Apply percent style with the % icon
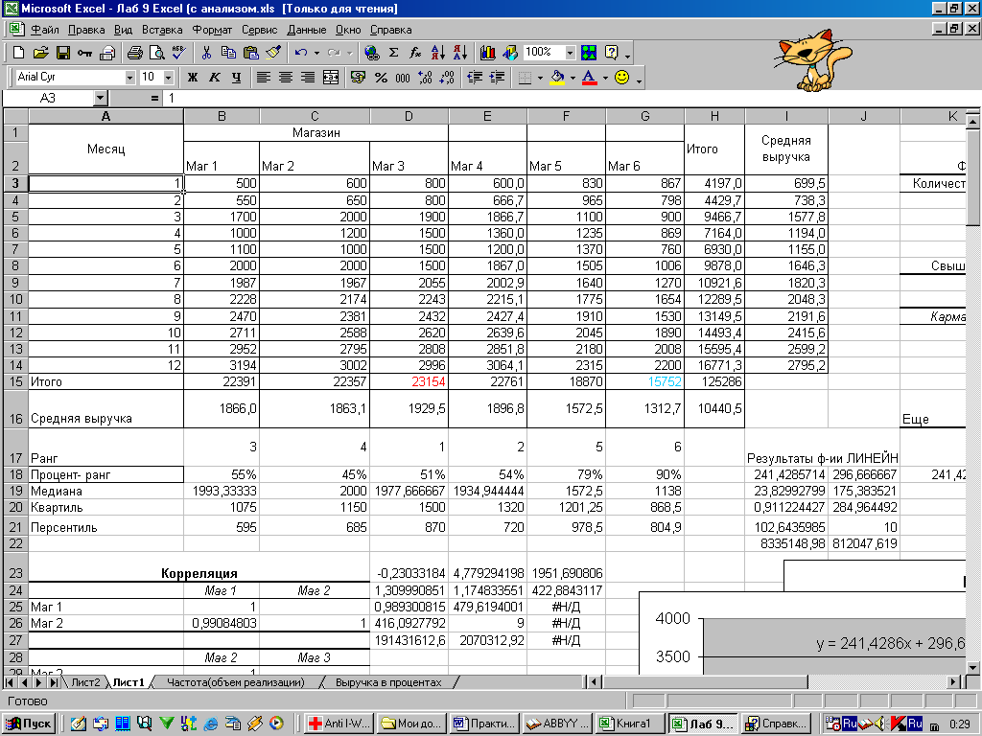Image resolution: width=982 pixels, height=736 pixels. tap(380, 77)
